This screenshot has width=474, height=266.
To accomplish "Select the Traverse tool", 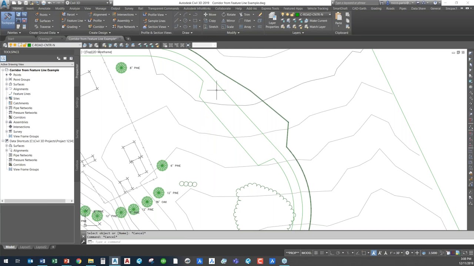I will [x=45, y=27].
